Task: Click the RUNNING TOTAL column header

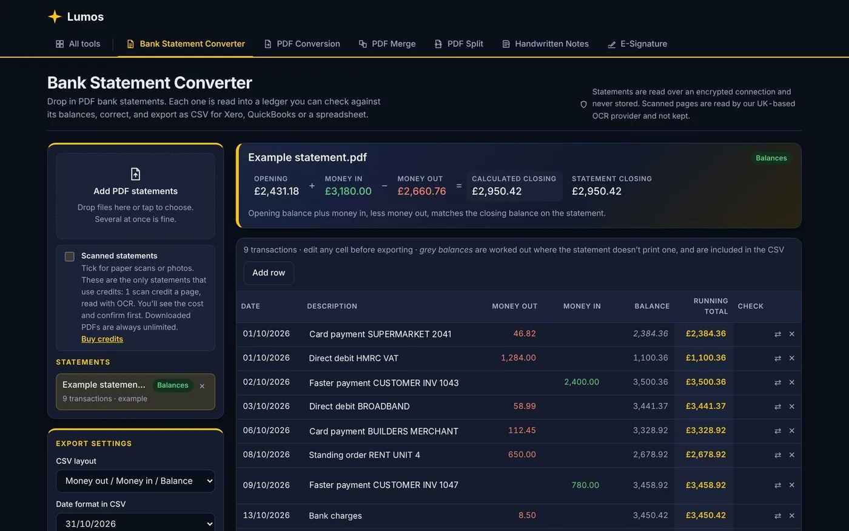Action: point(710,306)
